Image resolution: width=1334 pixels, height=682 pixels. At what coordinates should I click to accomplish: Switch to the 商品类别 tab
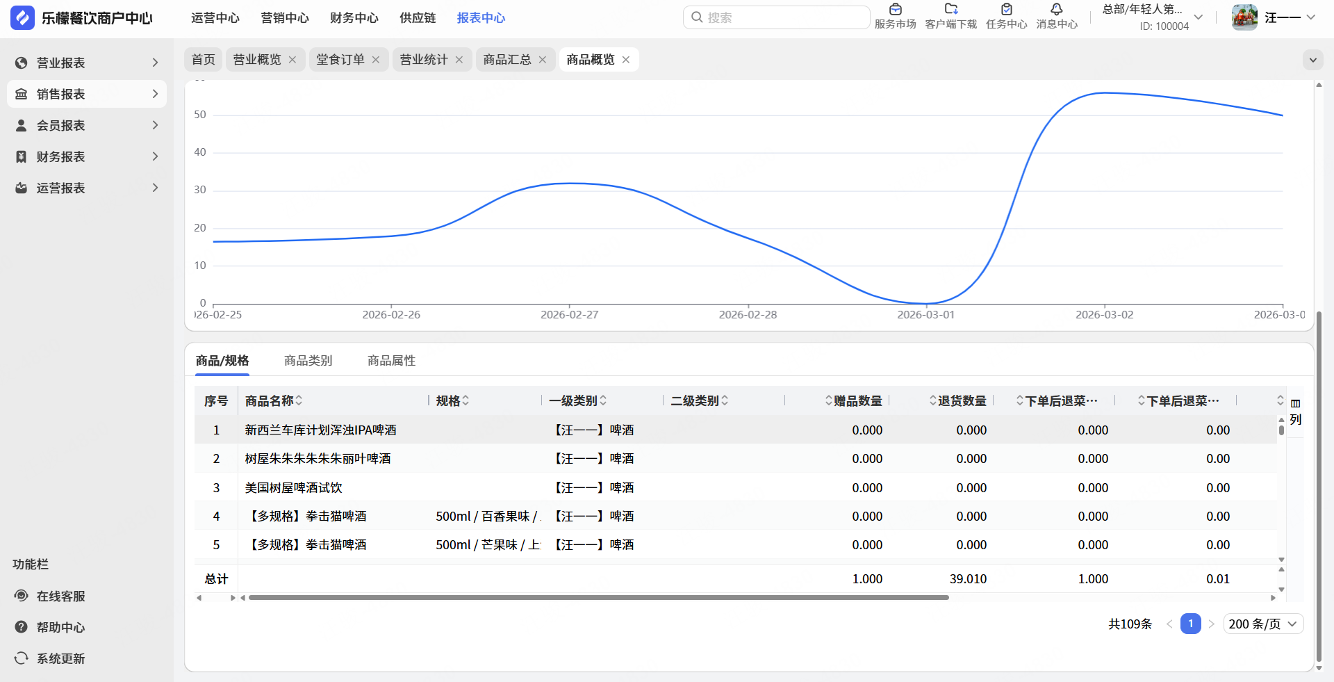click(308, 360)
